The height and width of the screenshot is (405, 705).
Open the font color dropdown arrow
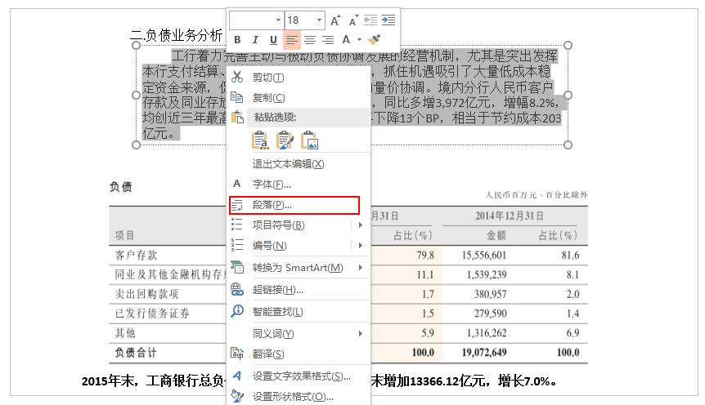(x=359, y=40)
